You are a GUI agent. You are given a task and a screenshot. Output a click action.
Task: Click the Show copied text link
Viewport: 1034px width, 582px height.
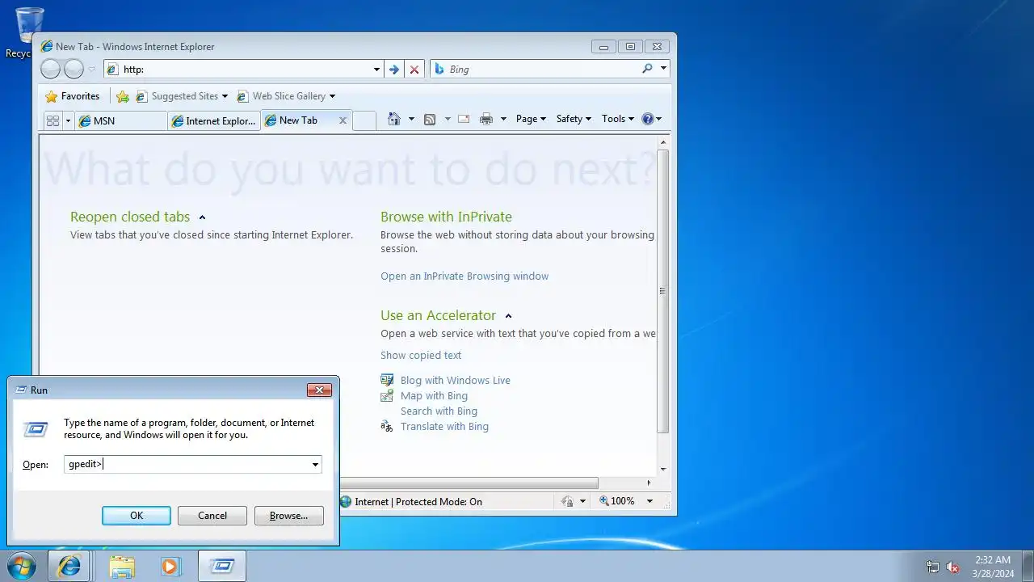click(x=421, y=356)
